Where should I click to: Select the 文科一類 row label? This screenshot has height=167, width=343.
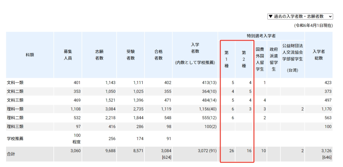tap(15, 83)
